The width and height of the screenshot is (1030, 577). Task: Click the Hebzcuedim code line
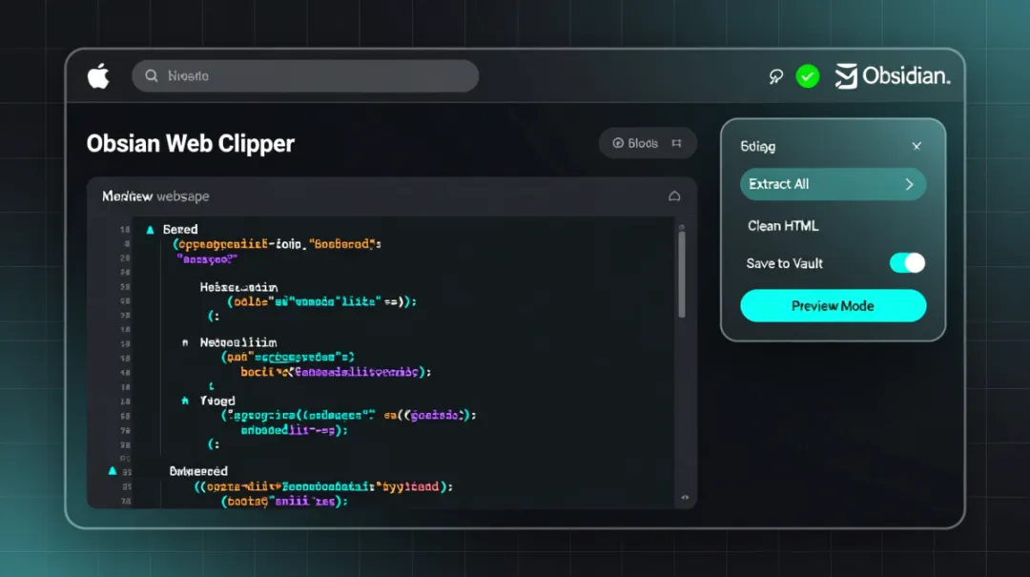(238, 287)
